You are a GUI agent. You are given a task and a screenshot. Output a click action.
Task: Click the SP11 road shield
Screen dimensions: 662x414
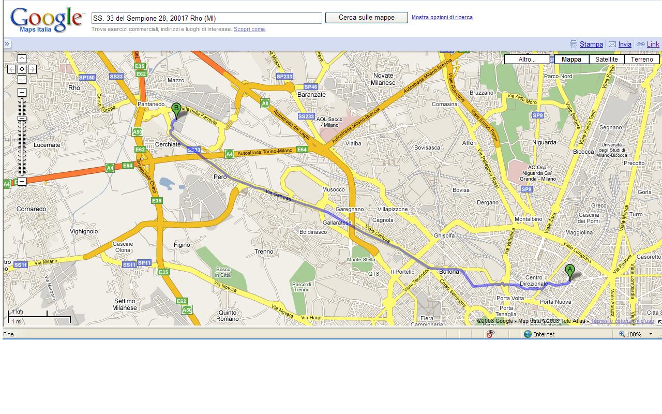coord(144,263)
